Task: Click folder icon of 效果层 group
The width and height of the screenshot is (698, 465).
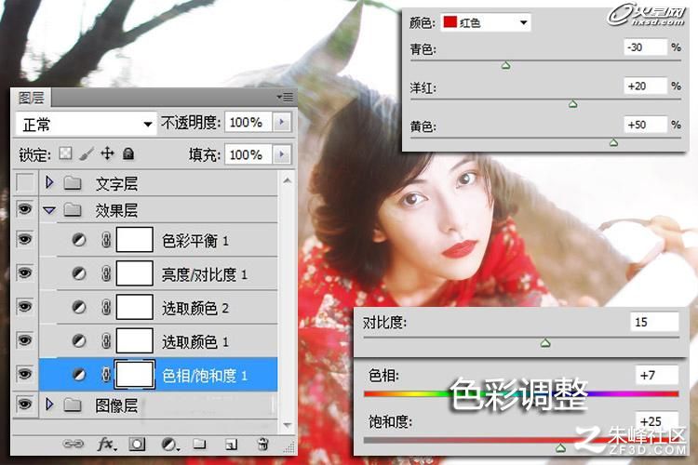Action: pyautogui.click(x=72, y=209)
